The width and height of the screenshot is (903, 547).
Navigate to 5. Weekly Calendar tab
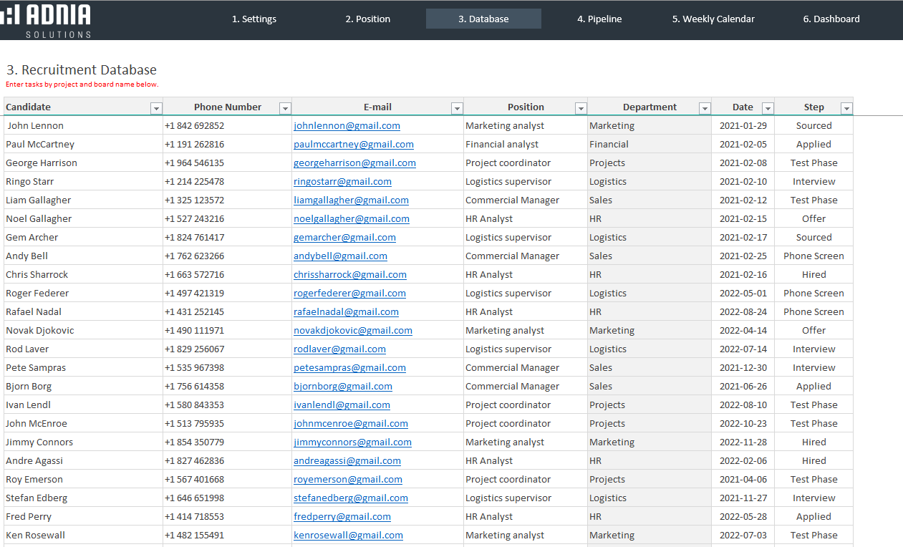pos(713,19)
